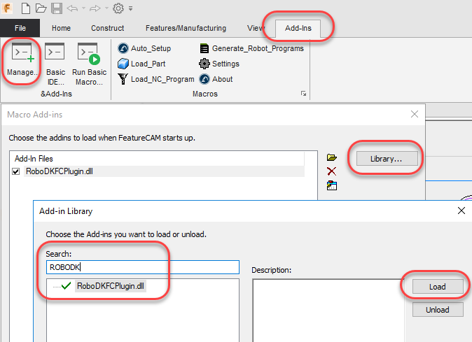
Task: Open the RoboDK Settings macro
Action: pos(219,64)
